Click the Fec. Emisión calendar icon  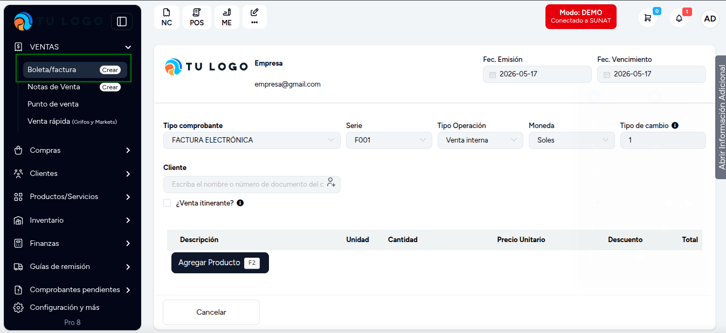(492, 74)
